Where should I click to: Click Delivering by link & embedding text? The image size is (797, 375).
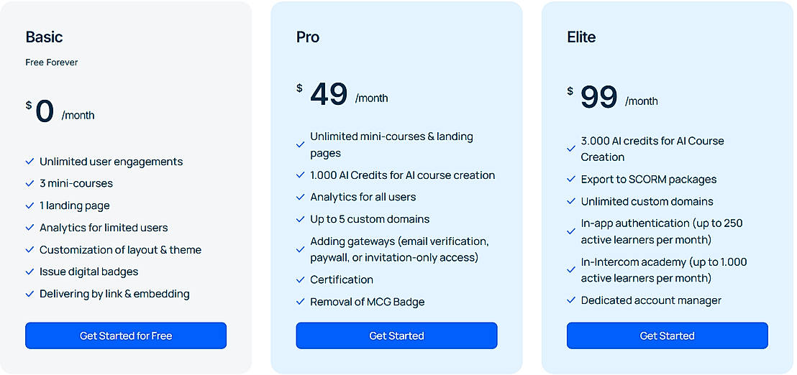click(x=114, y=294)
